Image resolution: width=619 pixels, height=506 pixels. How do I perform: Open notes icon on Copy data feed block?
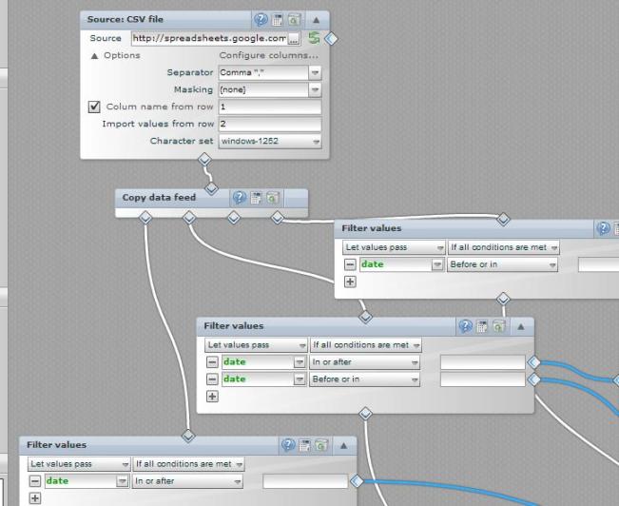(x=257, y=198)
